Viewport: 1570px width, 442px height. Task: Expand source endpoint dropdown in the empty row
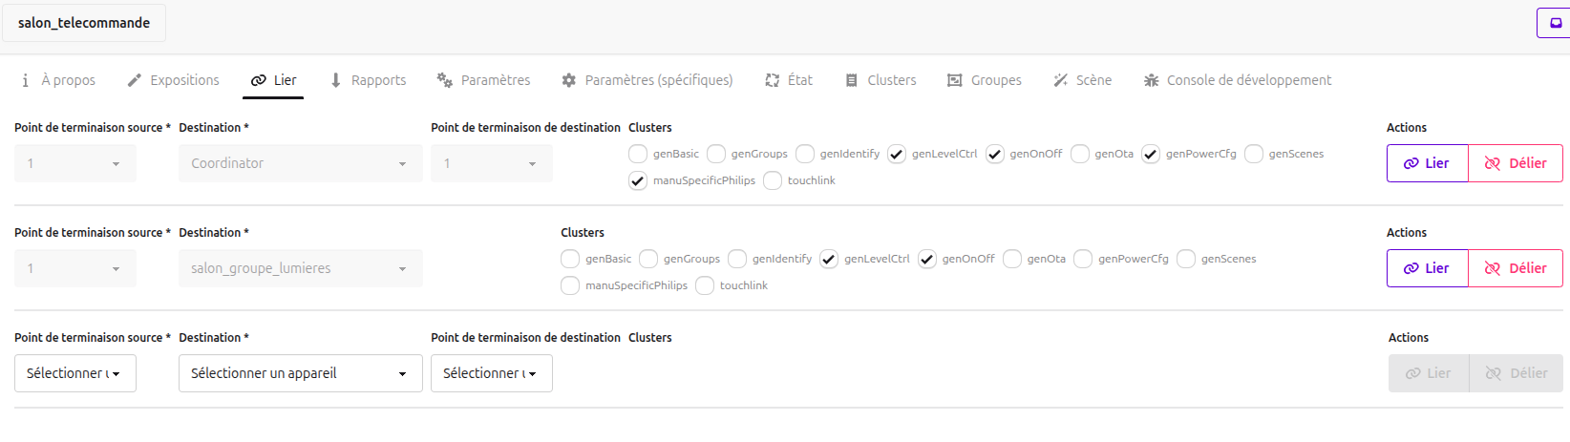point(74,373)
